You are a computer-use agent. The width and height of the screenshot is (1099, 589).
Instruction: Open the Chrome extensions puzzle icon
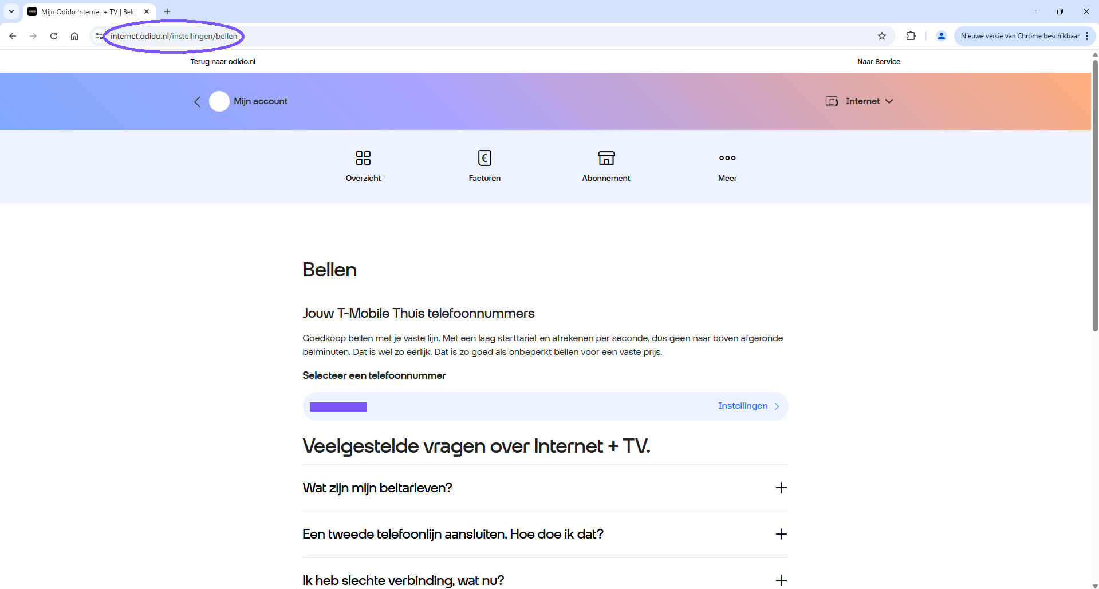pyautogui.click(x=911, y=36)
